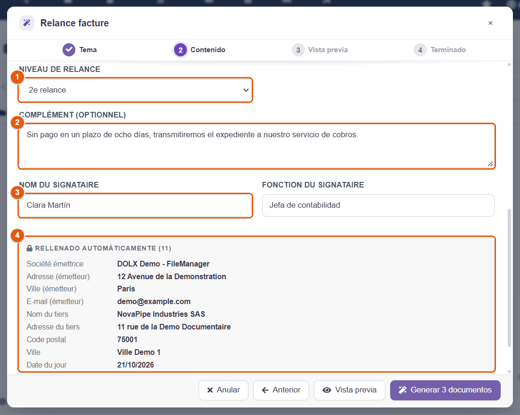Click the Fonction du signataire label
Image resolution: width=520 pixels, height=415 pixels.
[313, 185]
